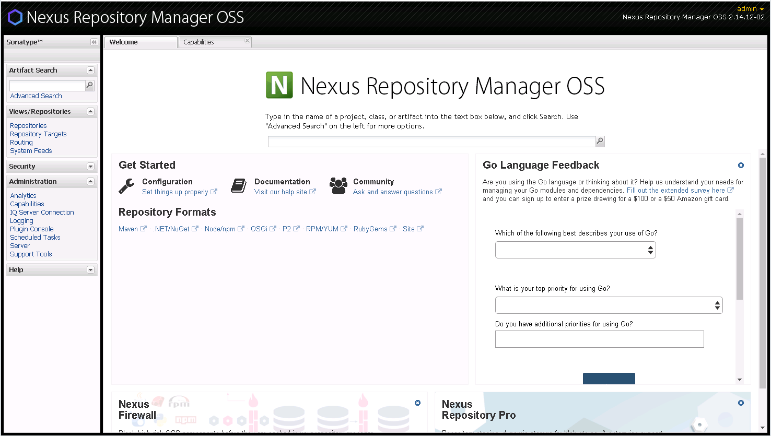Open Support Tools
The height and width of the screenshot is (436, 771).
click(x=31, y=254)
